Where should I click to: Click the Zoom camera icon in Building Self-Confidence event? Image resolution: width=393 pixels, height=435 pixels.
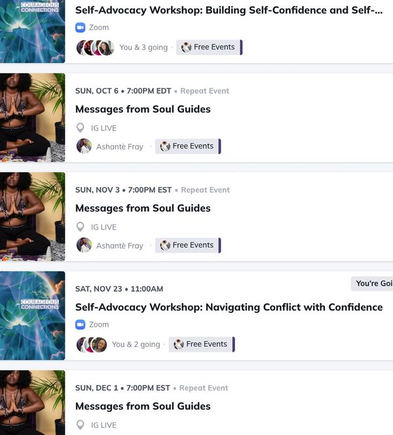(x=80, y=28)
